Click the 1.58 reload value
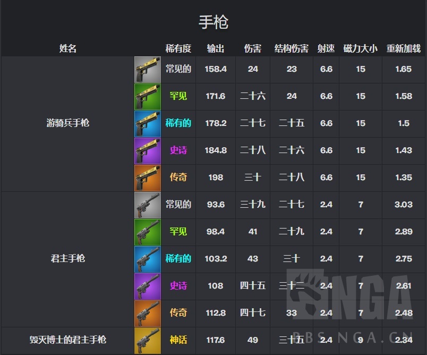This screenshot has height=355, width=427. point(404,96)
